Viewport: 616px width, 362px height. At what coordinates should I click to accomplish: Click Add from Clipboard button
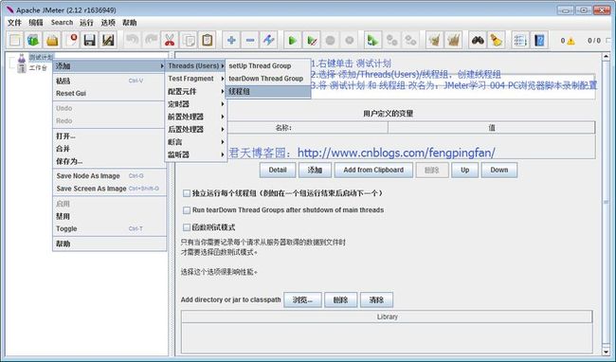(x=373, y=170)
